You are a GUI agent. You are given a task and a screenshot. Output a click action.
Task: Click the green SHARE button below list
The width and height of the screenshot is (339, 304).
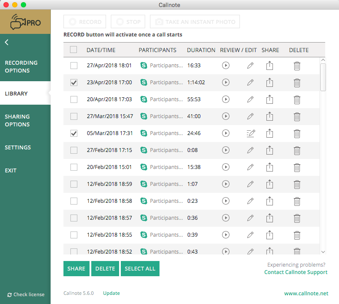[x=76, y=268]
